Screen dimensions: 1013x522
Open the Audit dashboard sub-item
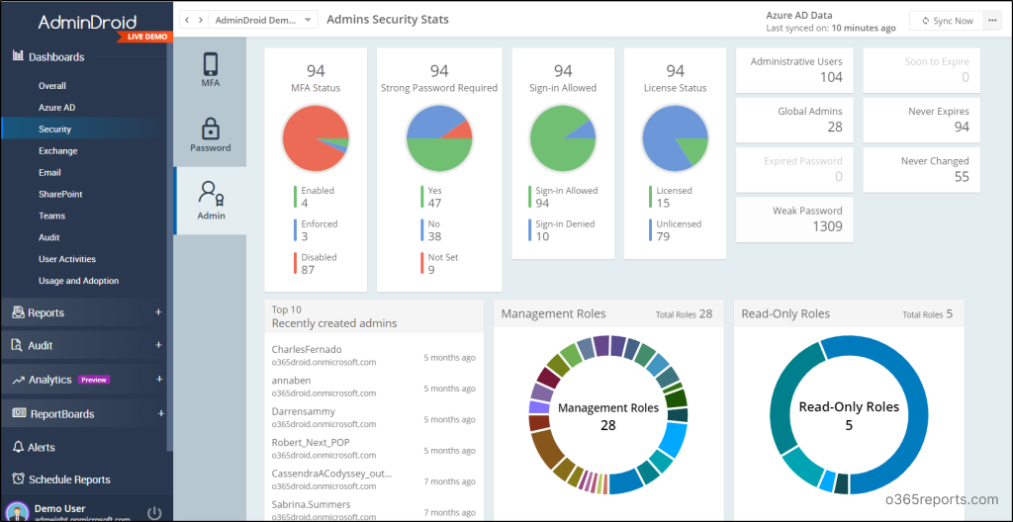pos(49,237)
